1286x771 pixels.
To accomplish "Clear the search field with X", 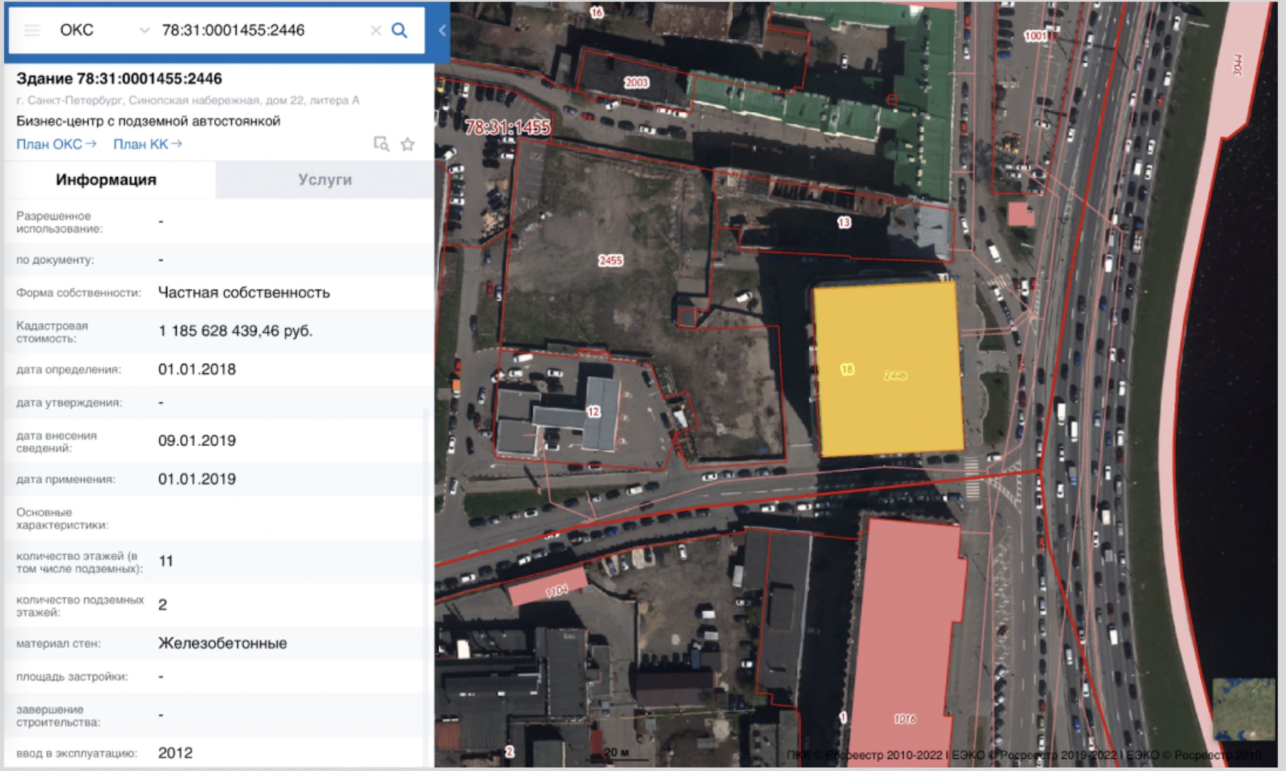I will [375, 31].
